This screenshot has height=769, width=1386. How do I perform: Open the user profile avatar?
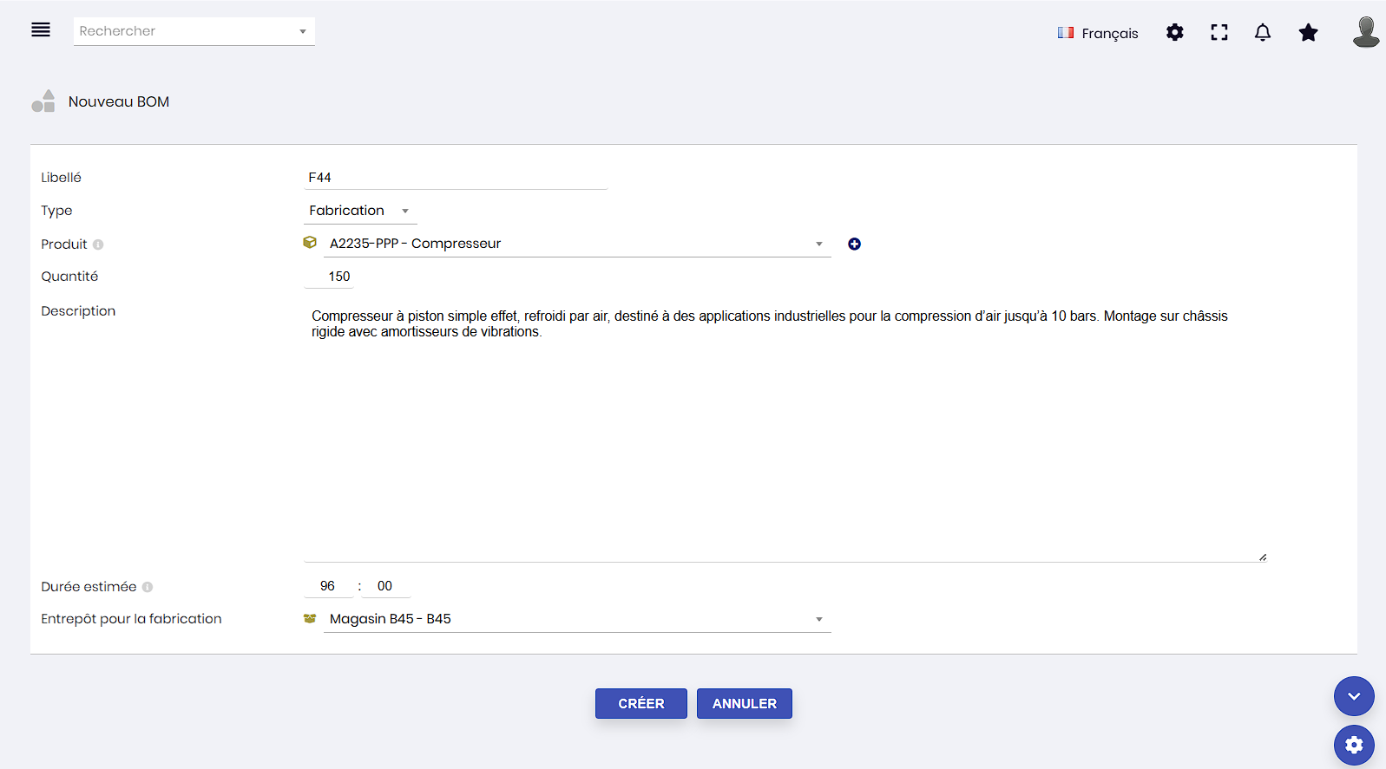(1365, 32)
